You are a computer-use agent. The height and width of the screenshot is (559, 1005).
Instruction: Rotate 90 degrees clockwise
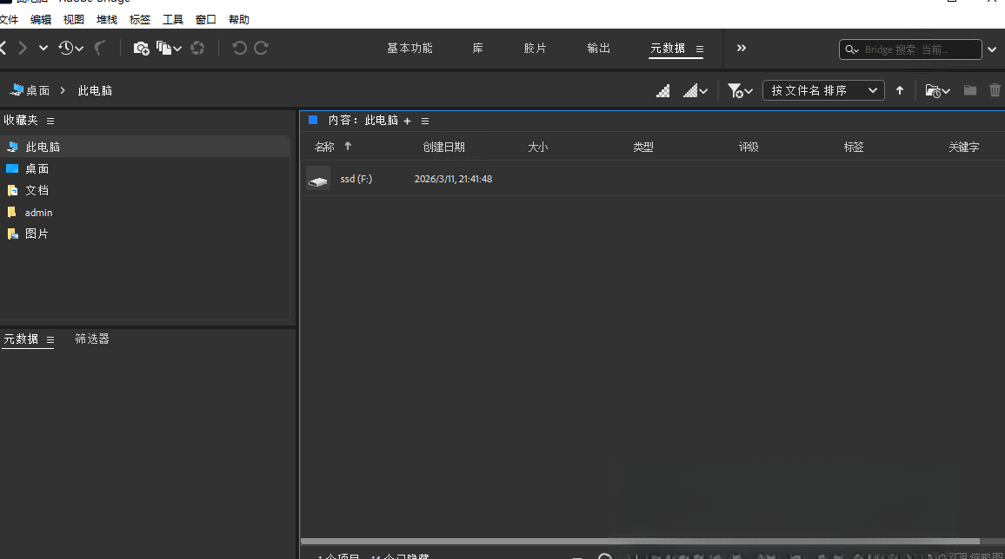pos(261,48)
